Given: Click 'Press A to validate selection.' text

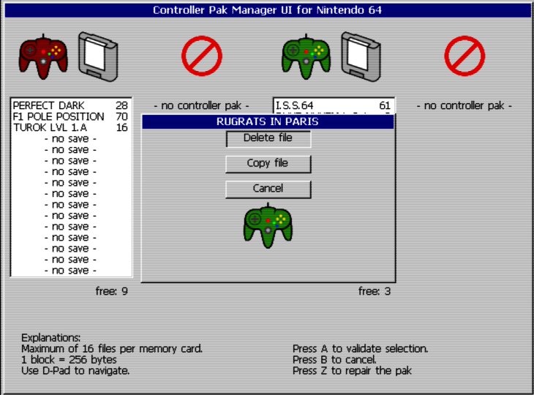Looking at the screenshot, I should pyautogui.click(x=361, y=349).
